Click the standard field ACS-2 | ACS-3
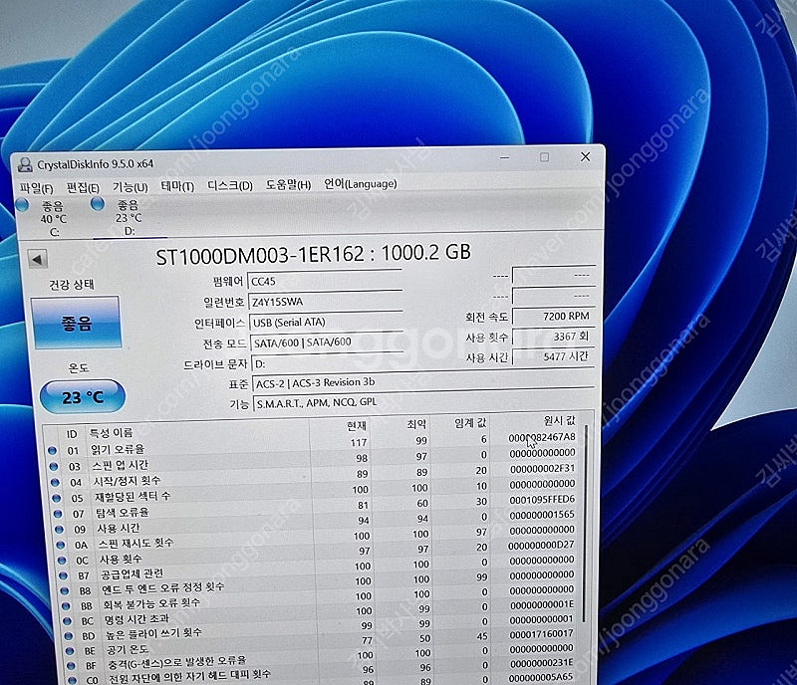Image resolution: width=797 pixels, height=685 pixels. tap(422, 382)
